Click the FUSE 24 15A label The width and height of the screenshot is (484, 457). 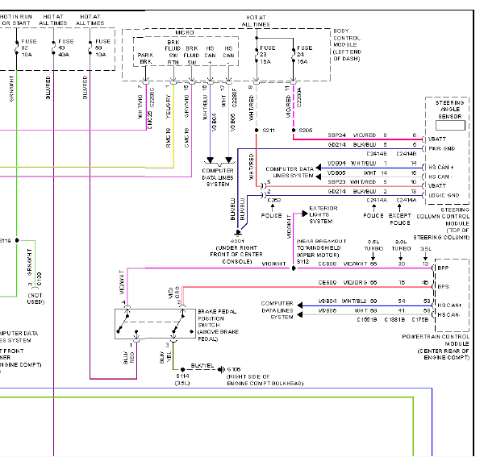point(305,55)
